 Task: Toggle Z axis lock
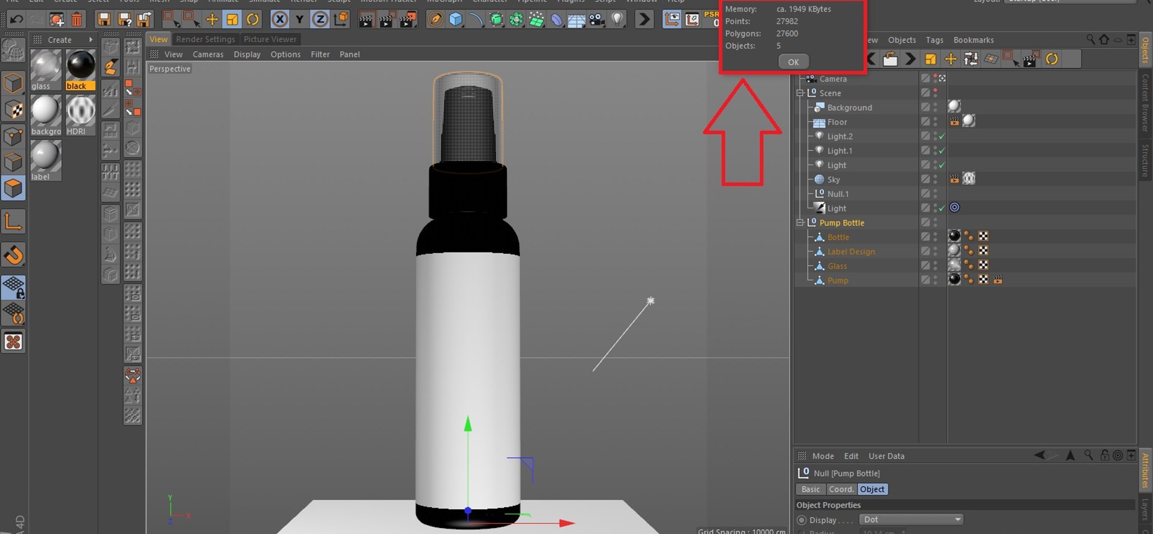[x=320, y=19]
